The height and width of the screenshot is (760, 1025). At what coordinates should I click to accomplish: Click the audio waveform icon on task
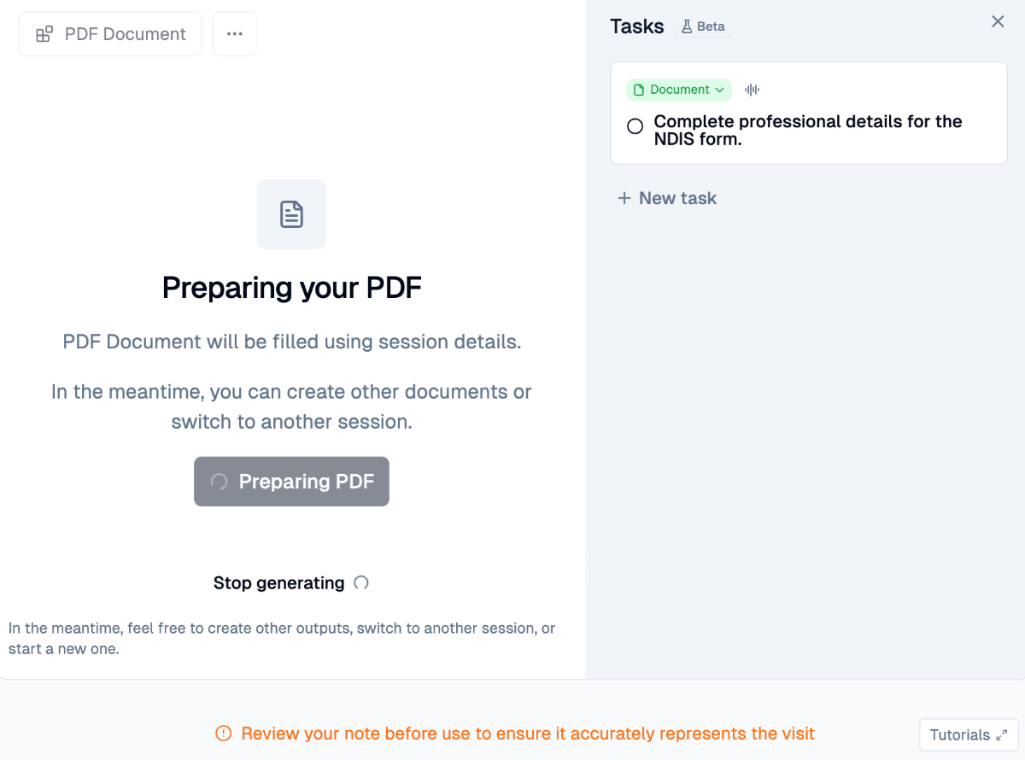point(752,90)
